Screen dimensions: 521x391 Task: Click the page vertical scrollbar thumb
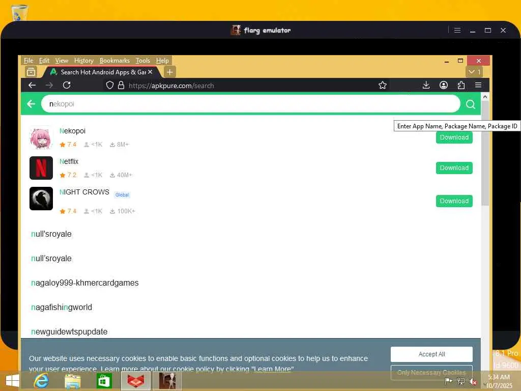(x=485, y=153)
